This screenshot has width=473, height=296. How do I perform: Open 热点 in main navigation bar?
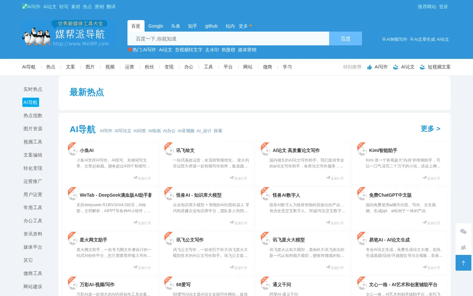tap(51, 67)
